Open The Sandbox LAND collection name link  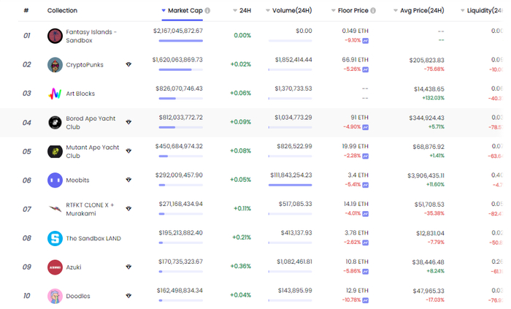click(93, 238)
